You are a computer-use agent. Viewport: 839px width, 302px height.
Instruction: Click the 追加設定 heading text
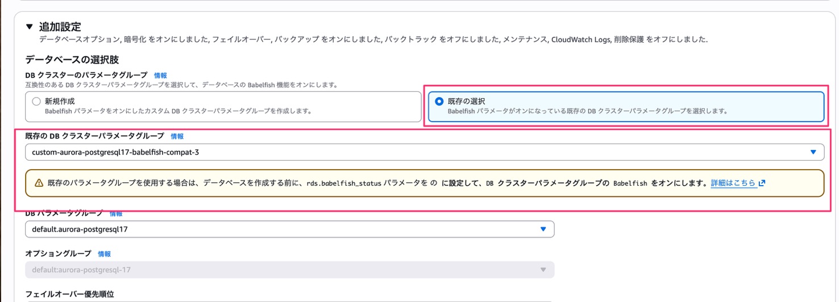tap(60, 27)
